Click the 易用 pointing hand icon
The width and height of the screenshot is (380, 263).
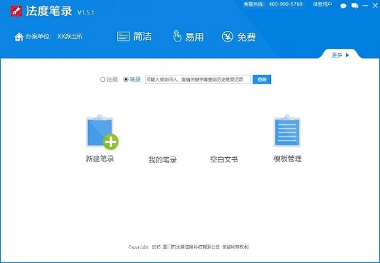[177, 36]
